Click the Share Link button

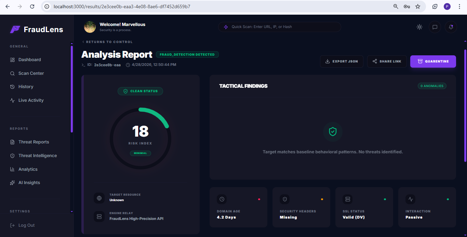click(387, 61)
